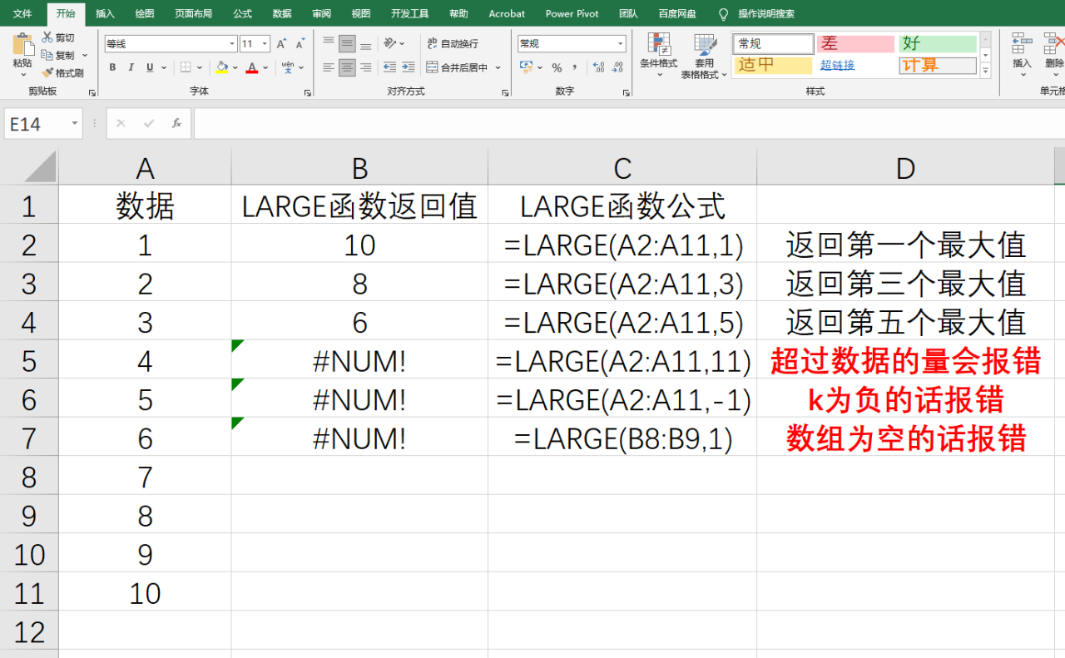Screen dimensions: 1065x658
Task: Increase font size with the large A icon
Action: pyautogui.click(x=280, y=44)
